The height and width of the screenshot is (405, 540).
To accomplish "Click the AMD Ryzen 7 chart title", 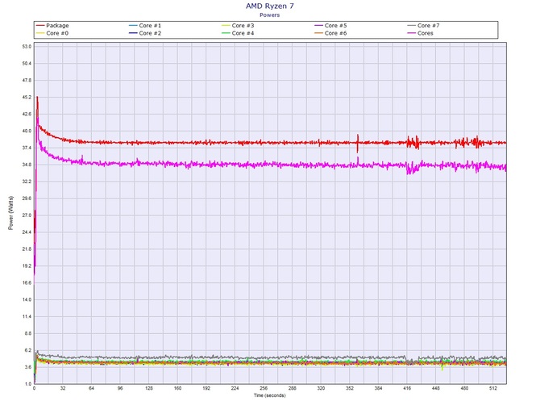I will [x=270, y=6].
